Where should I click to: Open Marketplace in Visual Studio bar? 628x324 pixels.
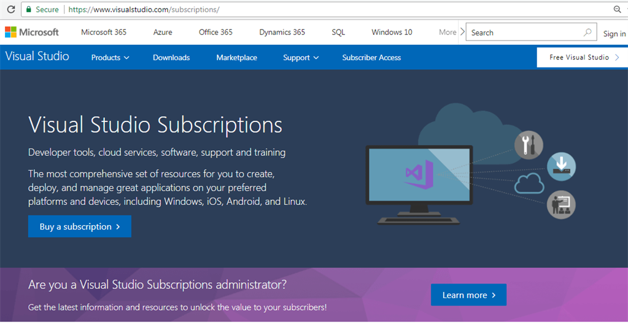point(237,58)
